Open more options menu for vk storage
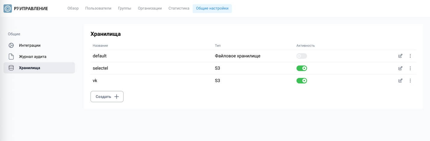Viewport: 430px width, 141px height. (410, 80)
